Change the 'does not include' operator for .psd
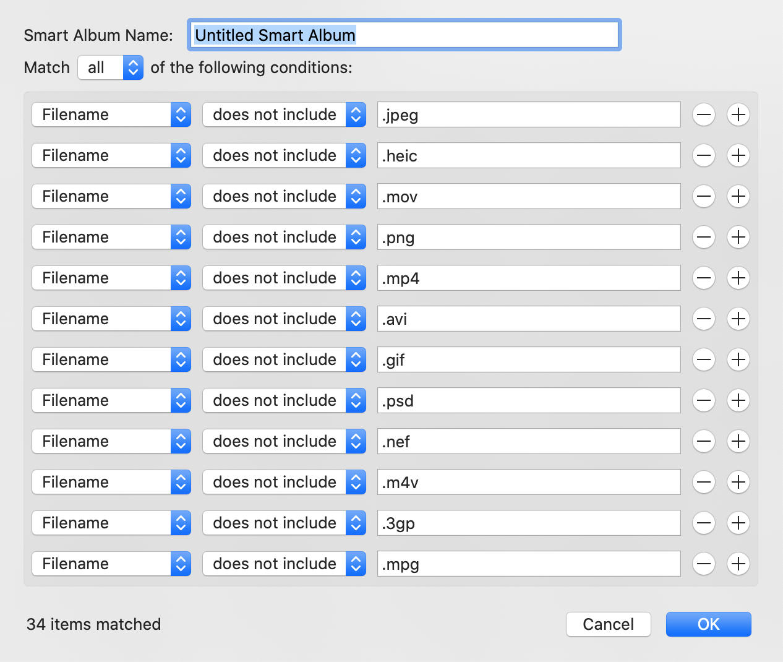The image size is (783, 662). click(285, 400)
